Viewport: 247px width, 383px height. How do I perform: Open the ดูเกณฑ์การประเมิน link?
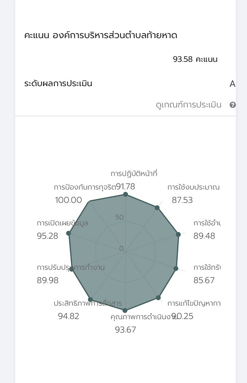189,105
